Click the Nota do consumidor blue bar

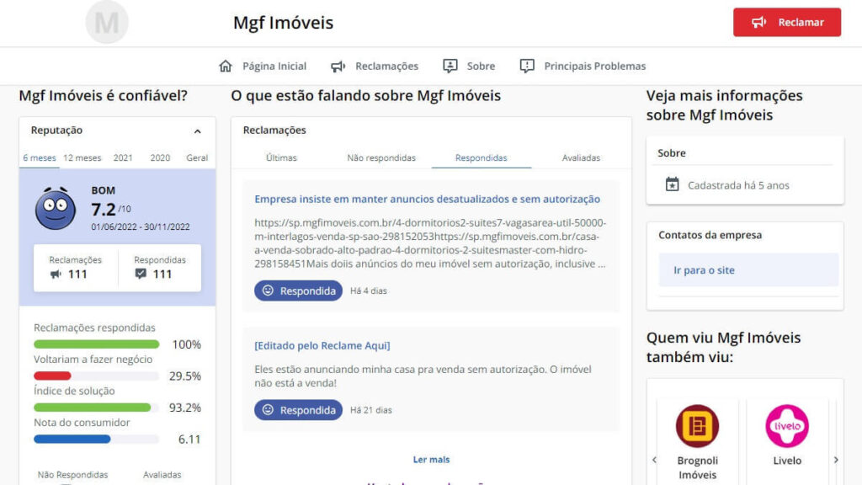[72, 439]
